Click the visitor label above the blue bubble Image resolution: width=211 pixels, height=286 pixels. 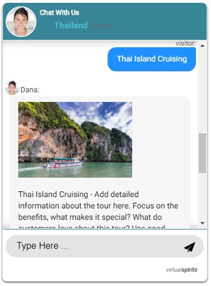(x=186, y=44)
